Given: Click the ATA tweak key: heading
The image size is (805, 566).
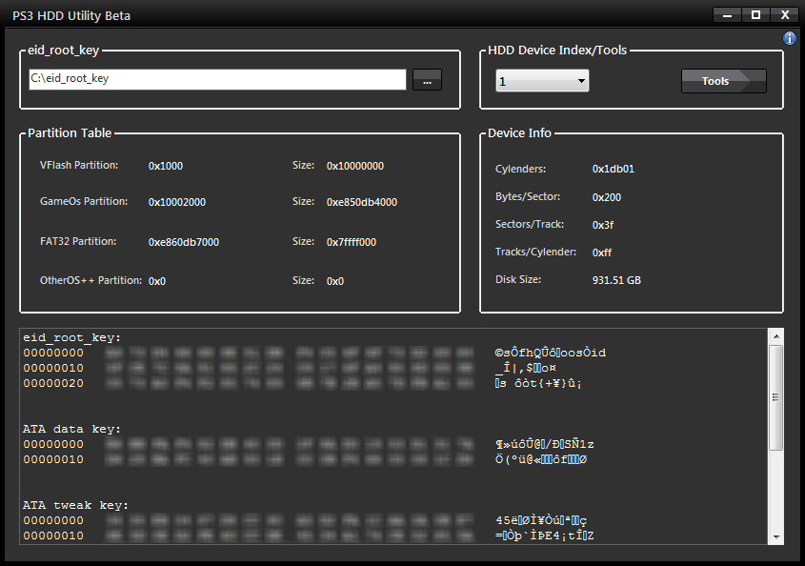Looking at the screenshot, I should pos(75,505).
